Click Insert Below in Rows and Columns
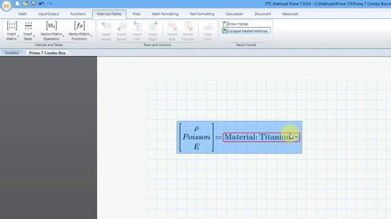This screenshot has height=219, width=391. click(x=122, y=31)
